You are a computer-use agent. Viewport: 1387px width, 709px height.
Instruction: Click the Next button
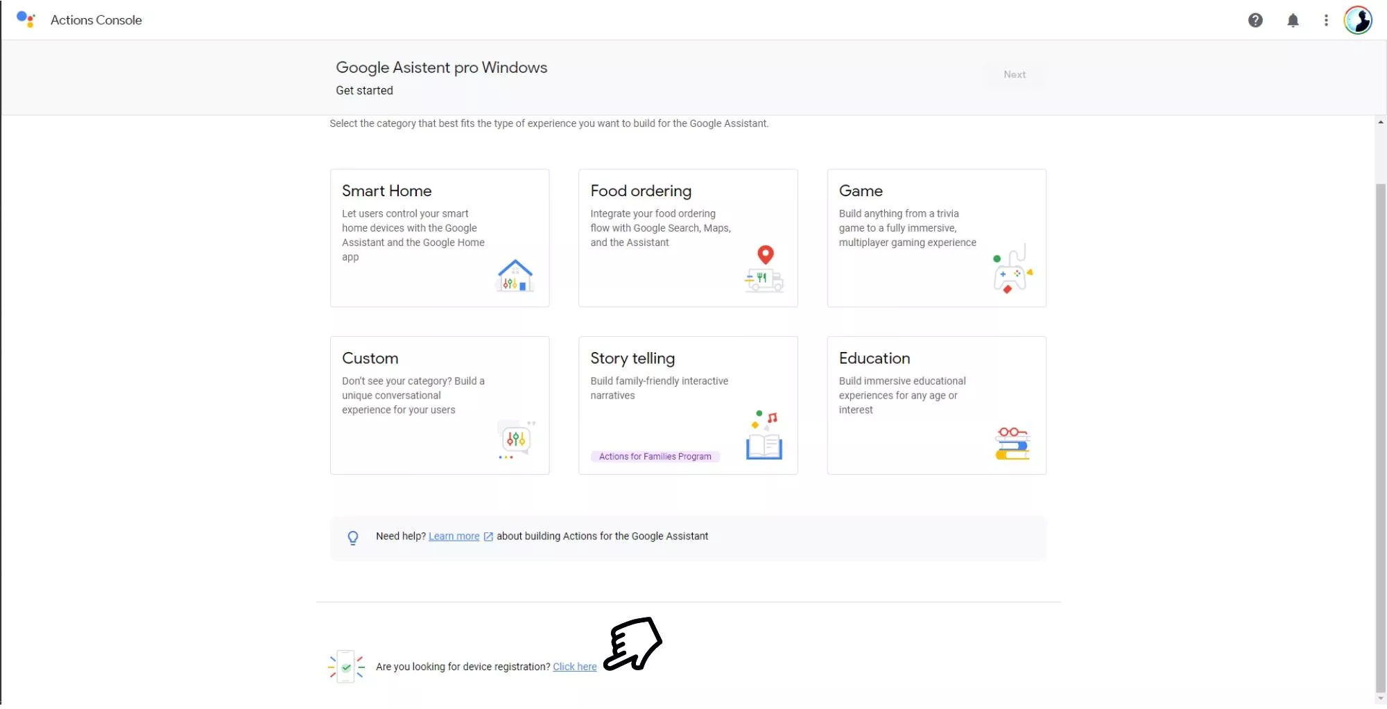pos(1015,74)
